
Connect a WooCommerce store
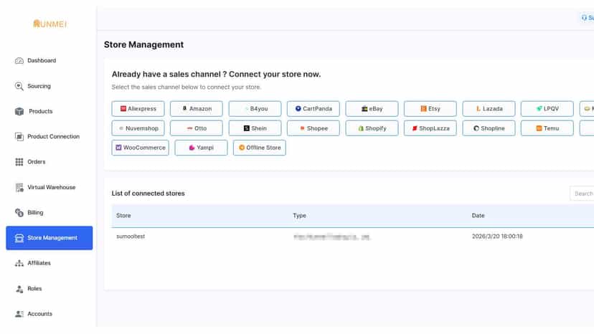[x=140, y=148]
